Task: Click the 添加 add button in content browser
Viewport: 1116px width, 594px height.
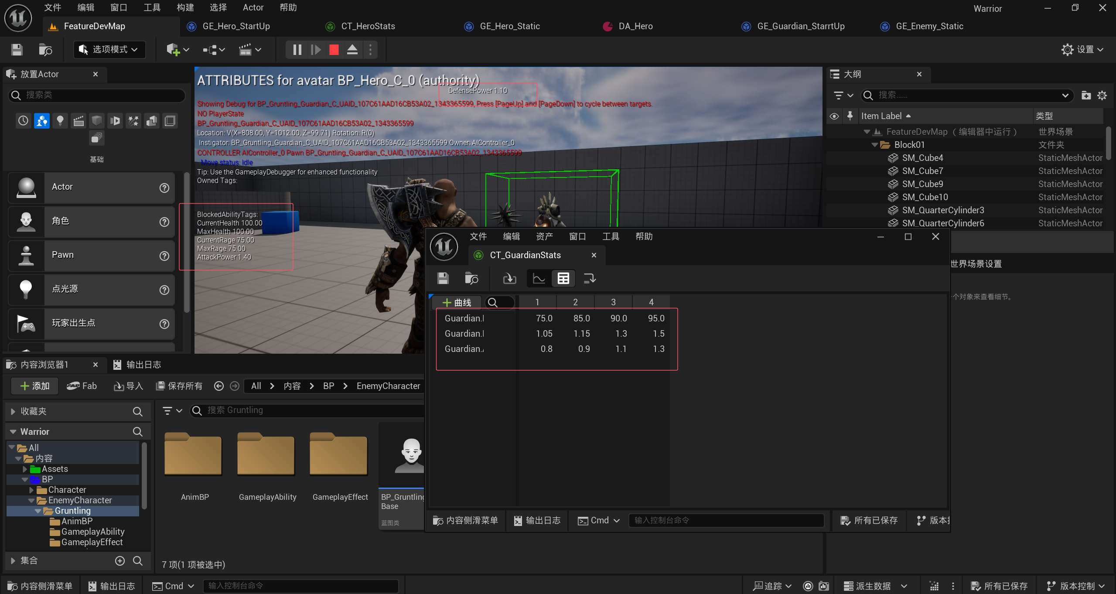Action: 35,386
